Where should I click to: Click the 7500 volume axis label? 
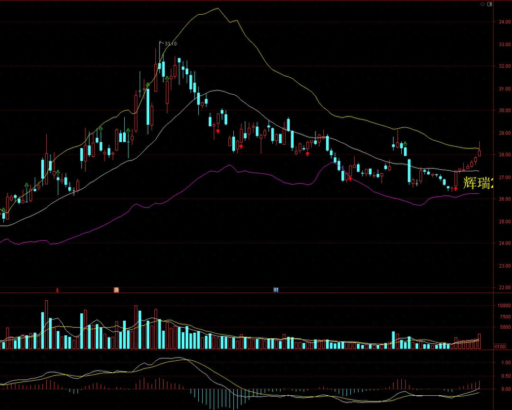[x=505, y=317]
